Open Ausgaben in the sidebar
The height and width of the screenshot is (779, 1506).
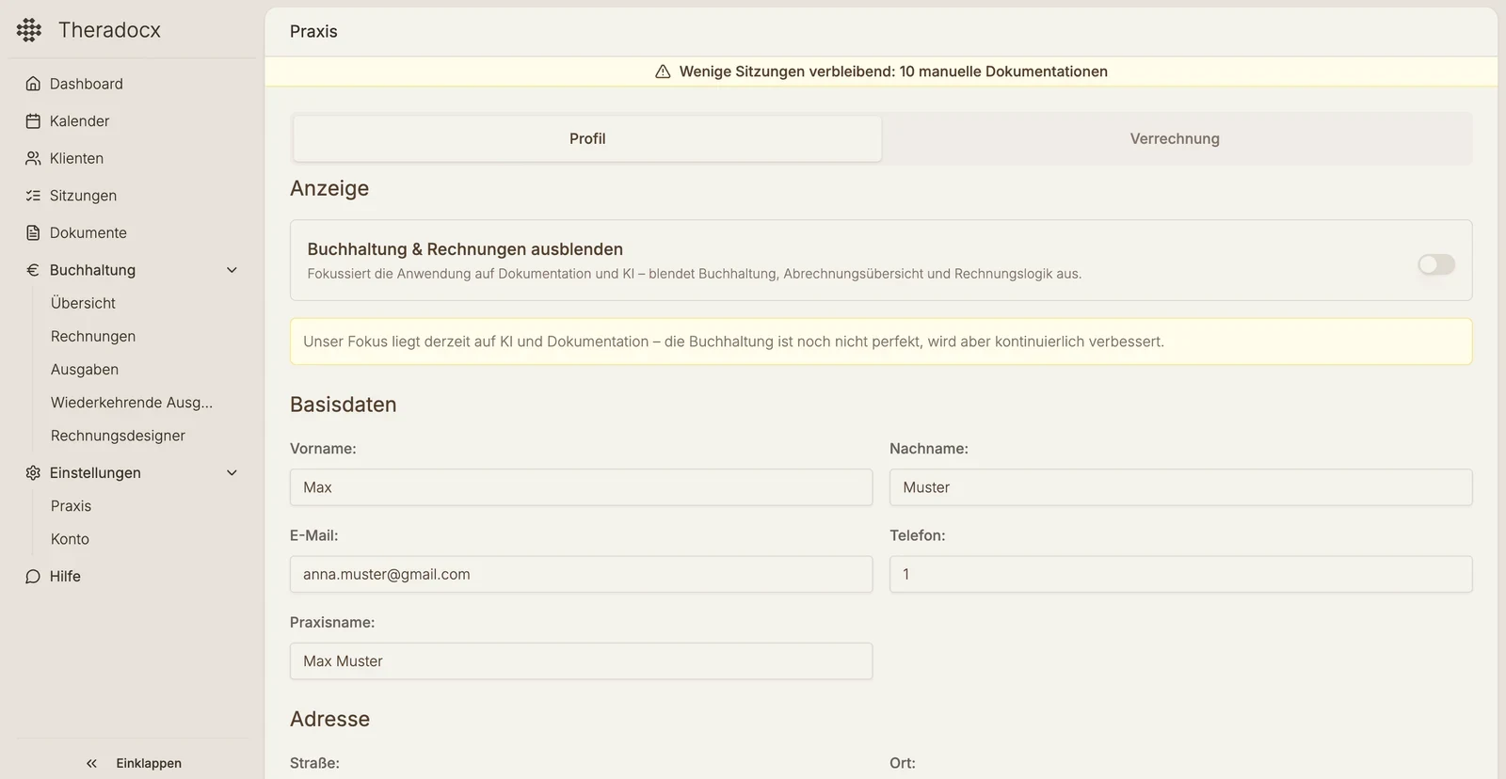[85, 369]
